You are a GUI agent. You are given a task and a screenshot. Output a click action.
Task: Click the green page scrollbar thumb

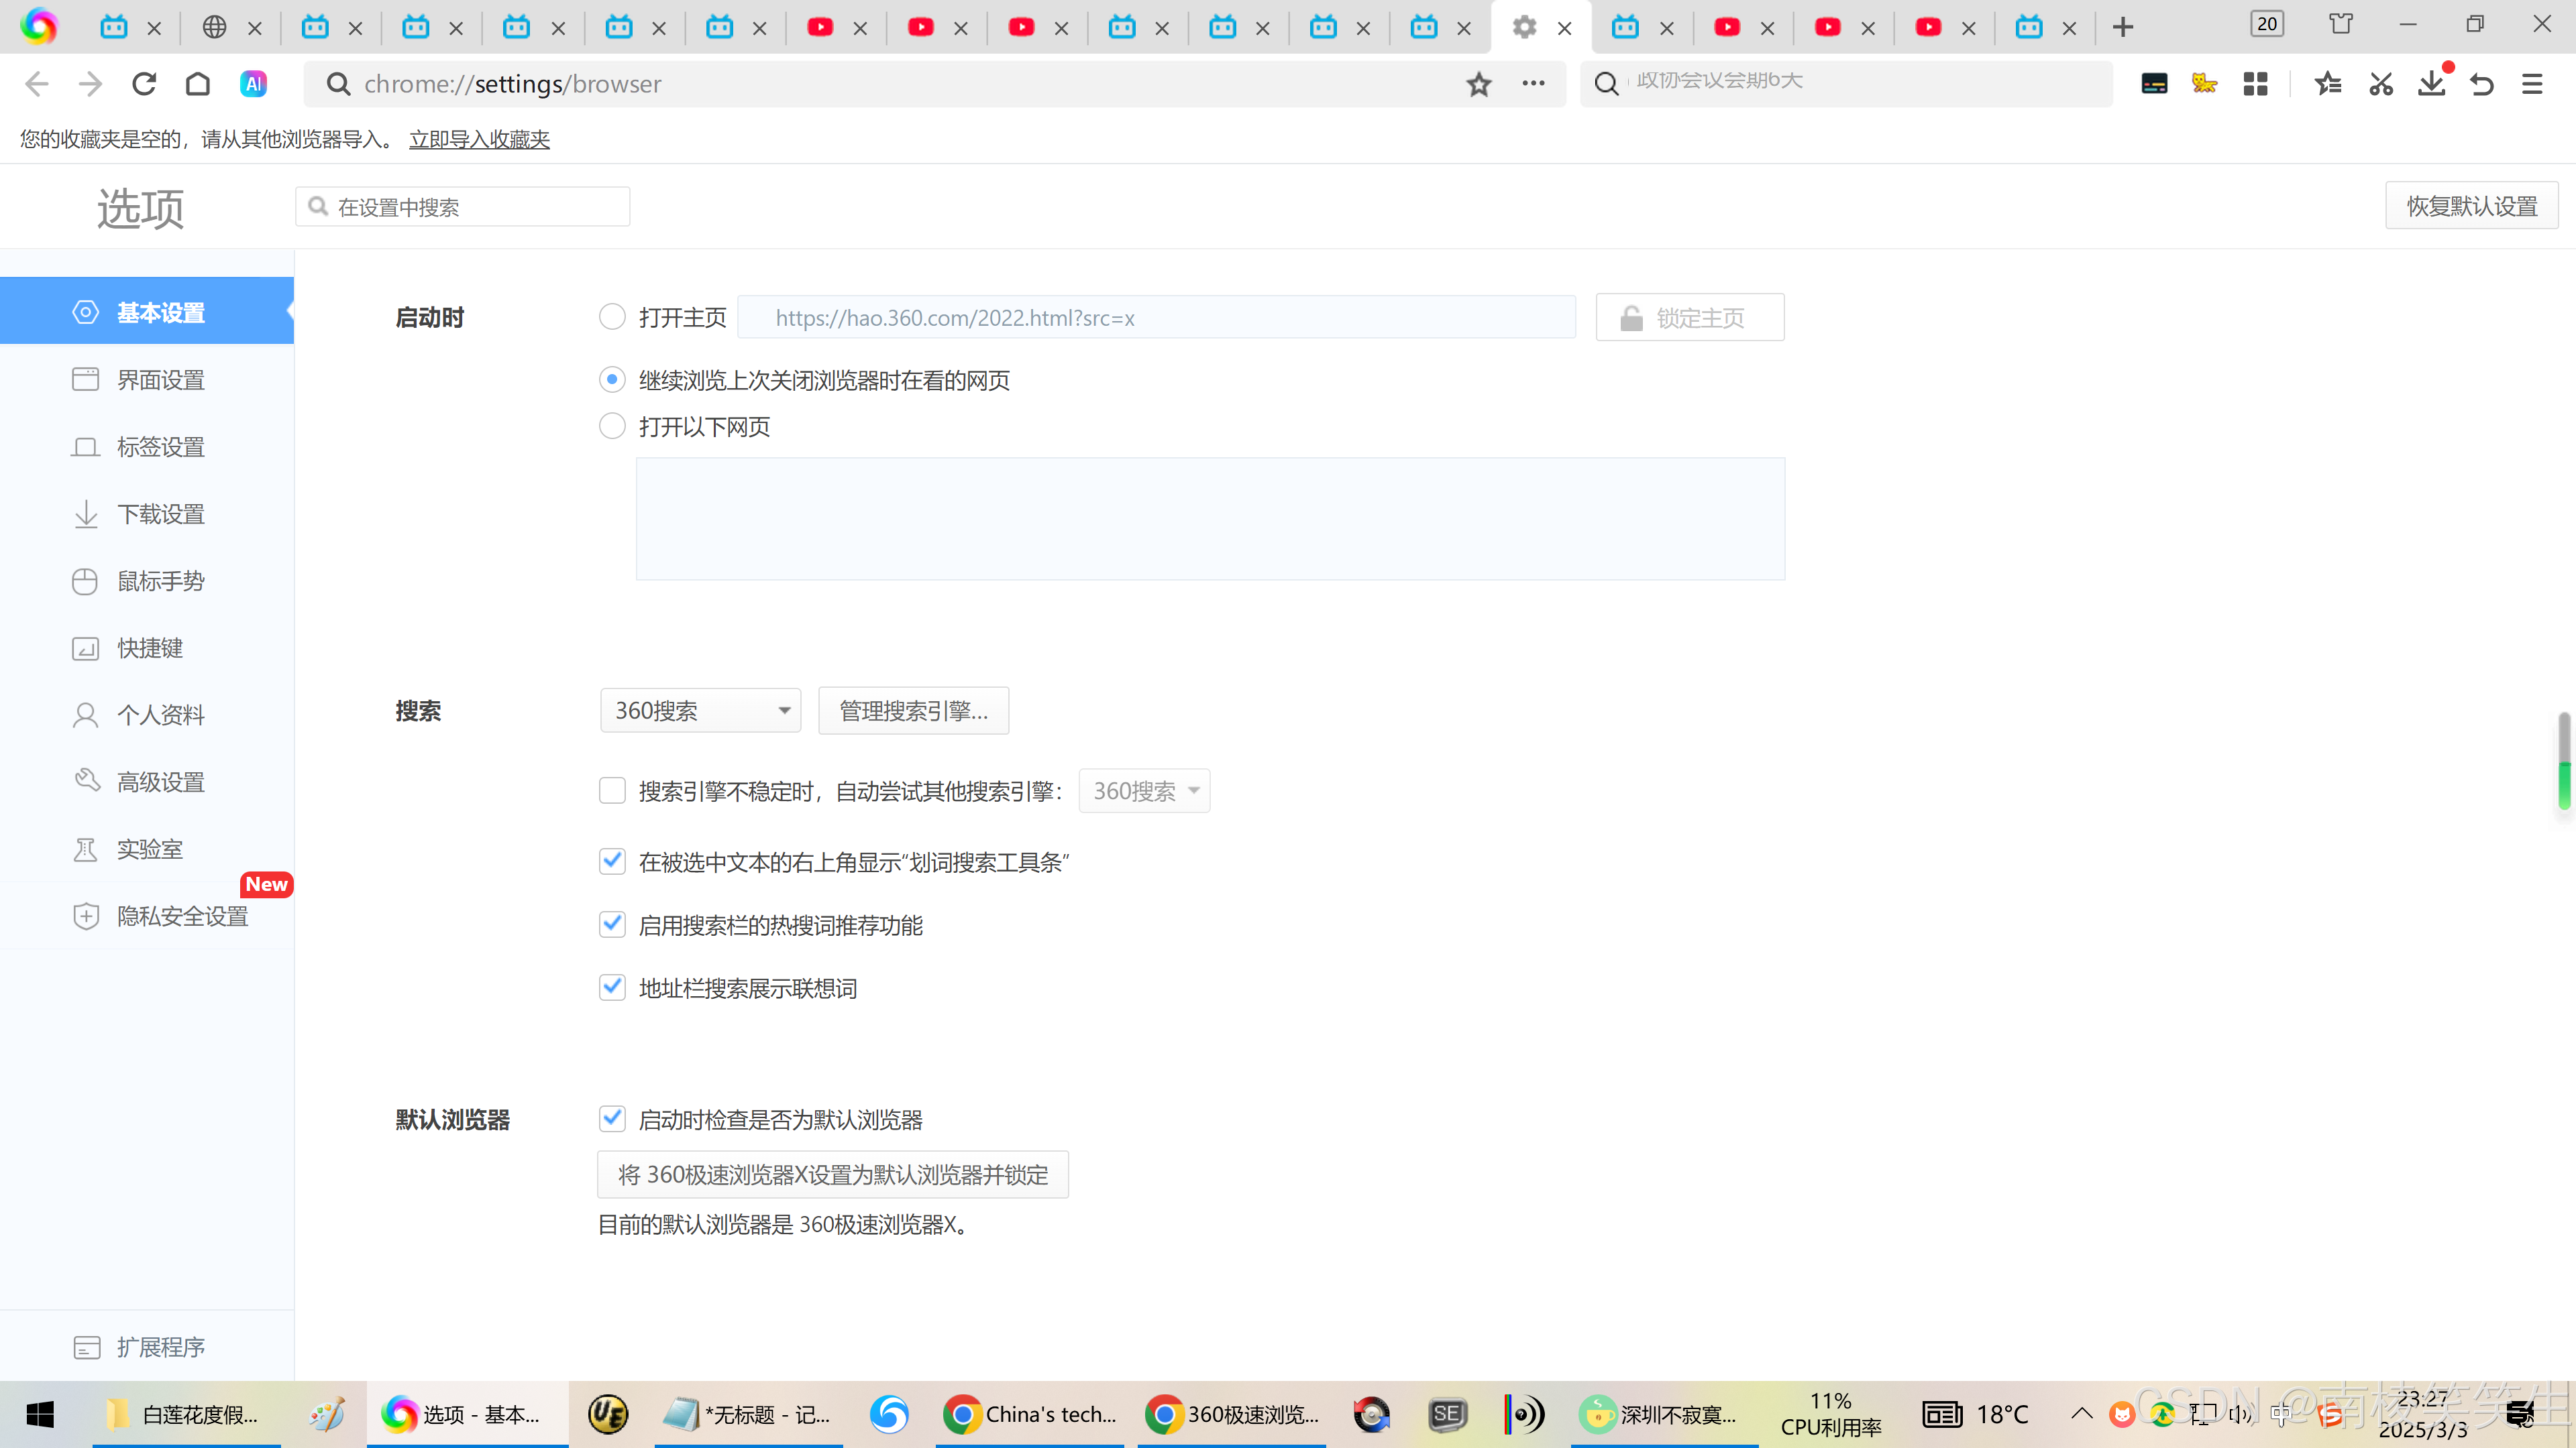2564,784
